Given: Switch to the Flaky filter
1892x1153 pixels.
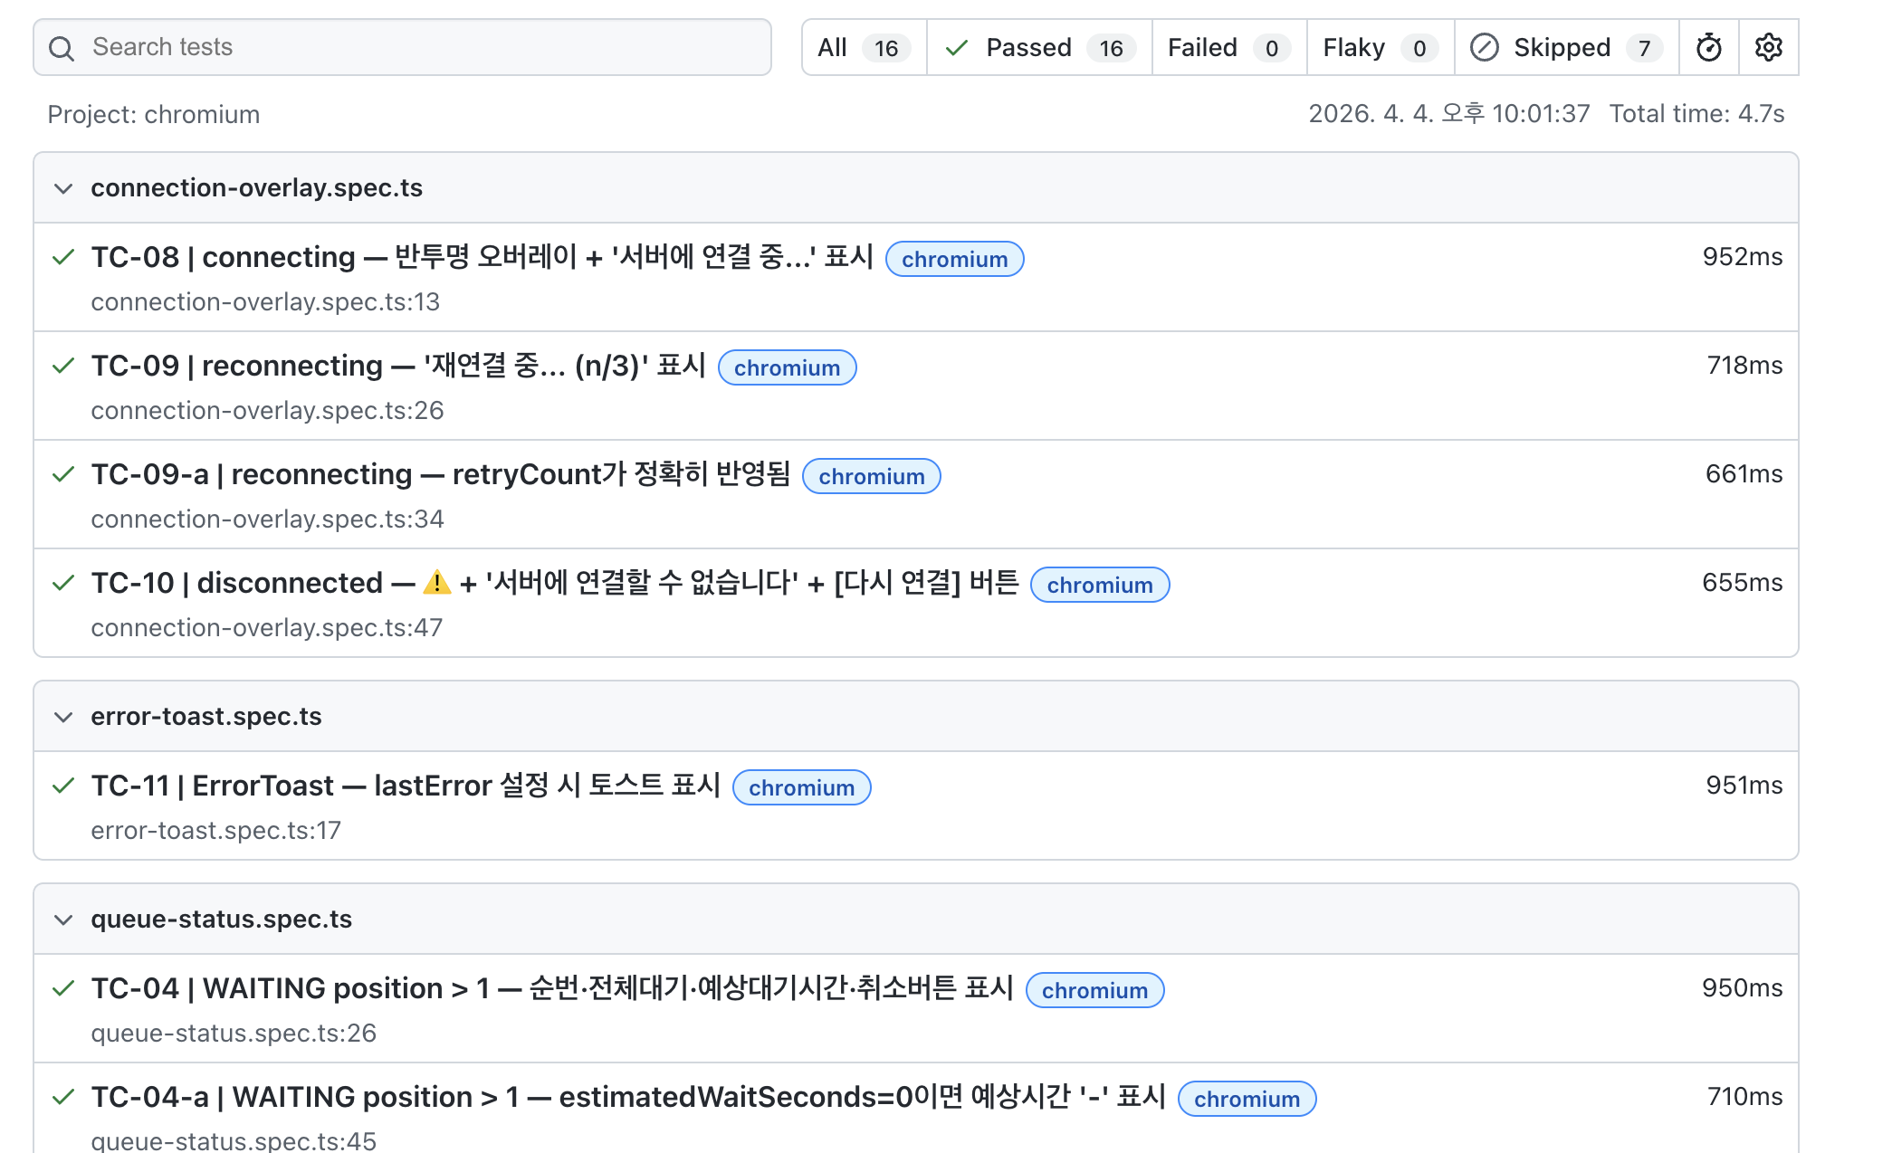Looking at the screenshot, I should [x=1380, y=48].
